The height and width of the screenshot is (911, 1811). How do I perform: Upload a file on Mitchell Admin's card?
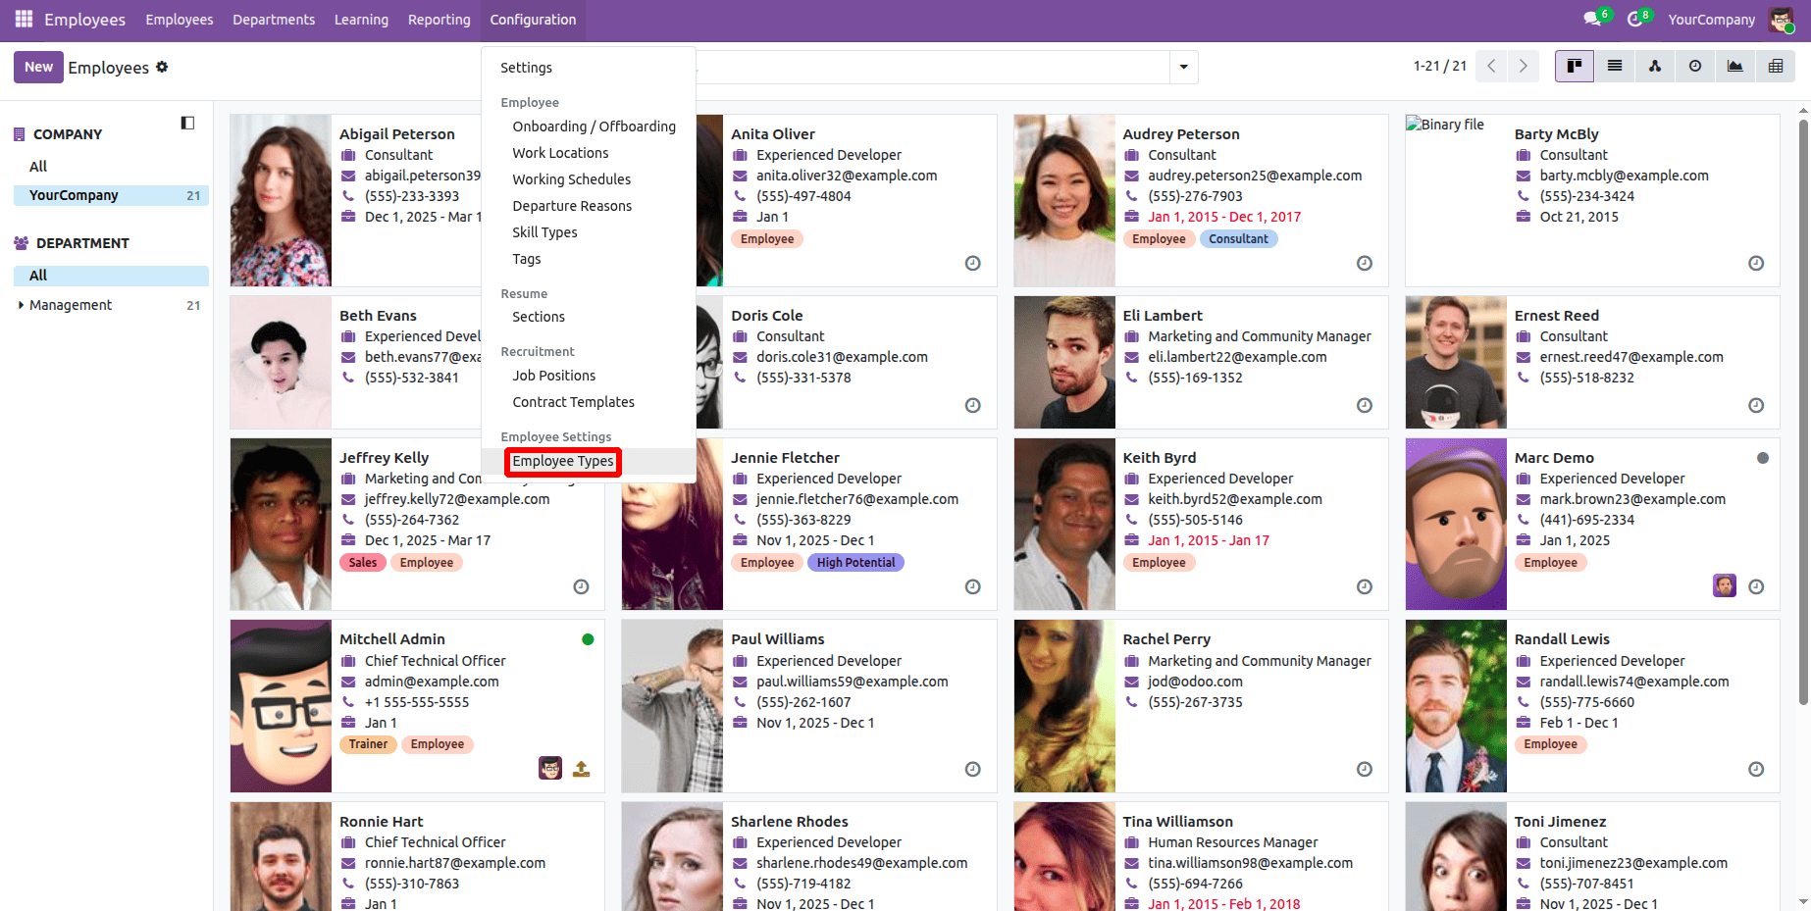pyautogui.click(x=581, y=769)
